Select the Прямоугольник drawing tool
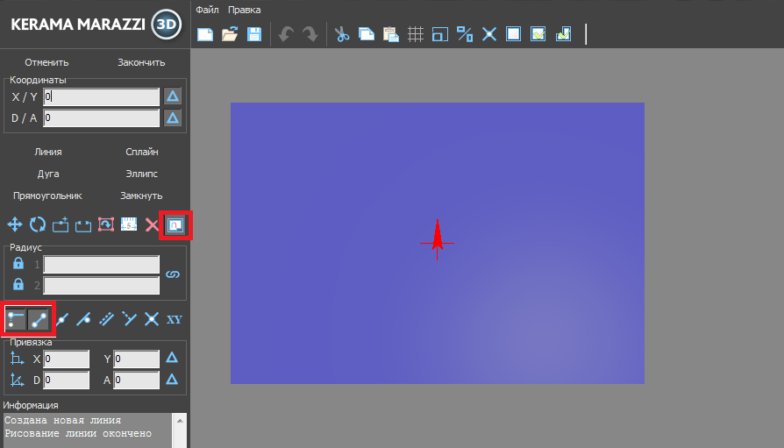The width and height of the screenshot is (784, 448). [x=47, y=196]
